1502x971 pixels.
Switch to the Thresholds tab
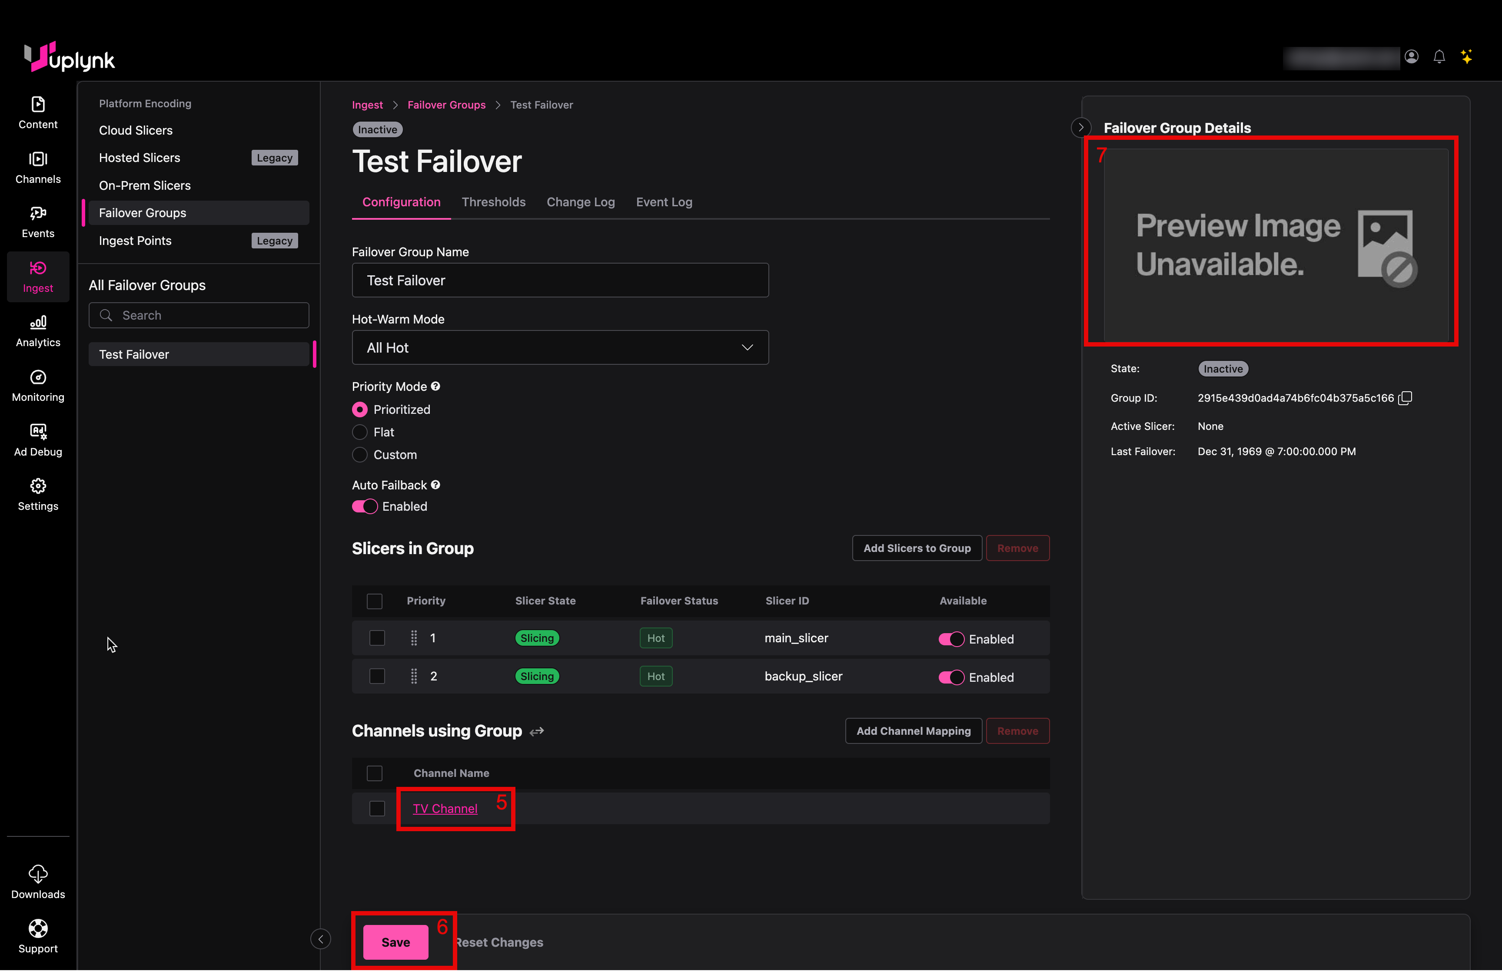(493, 202)
